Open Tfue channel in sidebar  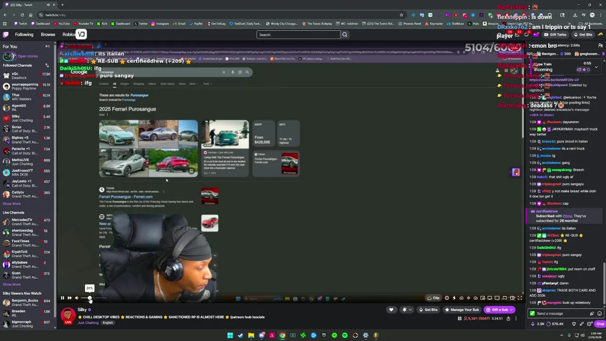[x=27, y=97]
